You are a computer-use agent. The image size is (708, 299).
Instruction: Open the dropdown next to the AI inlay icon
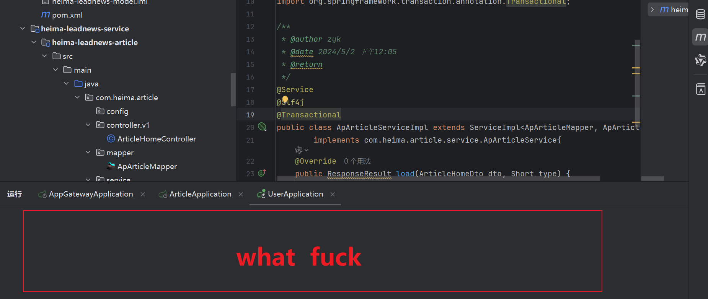coord(306,150)
